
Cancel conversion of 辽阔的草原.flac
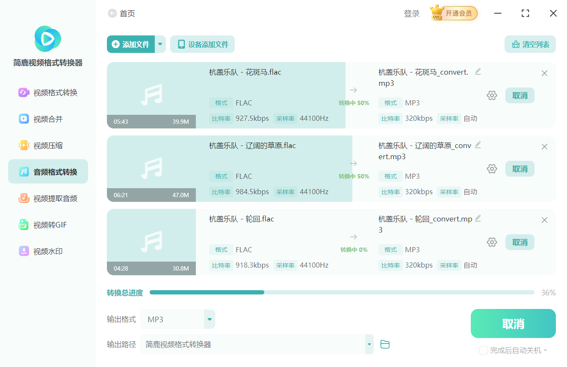tap(520, 169)
